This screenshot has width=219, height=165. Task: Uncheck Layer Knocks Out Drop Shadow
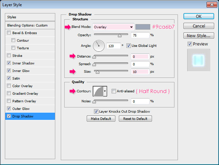[96, 111]
